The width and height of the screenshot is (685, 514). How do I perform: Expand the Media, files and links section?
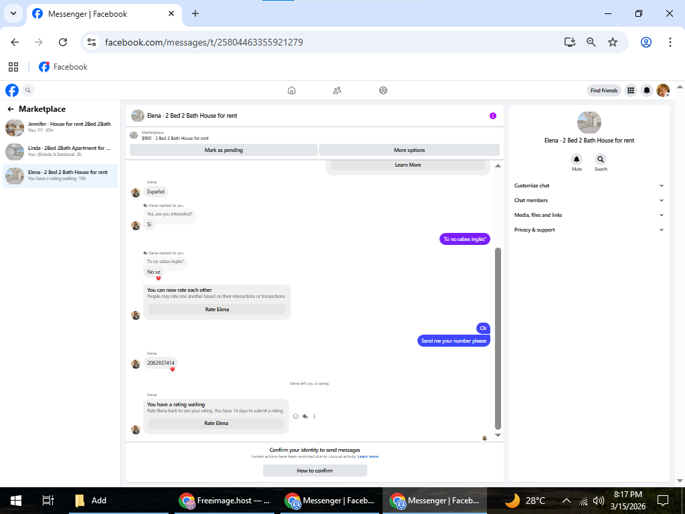[589, 215]
